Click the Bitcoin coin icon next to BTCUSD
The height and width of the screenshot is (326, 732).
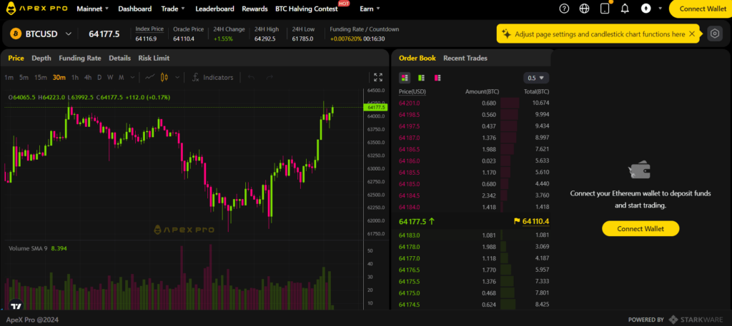click(x=16, y=34)
